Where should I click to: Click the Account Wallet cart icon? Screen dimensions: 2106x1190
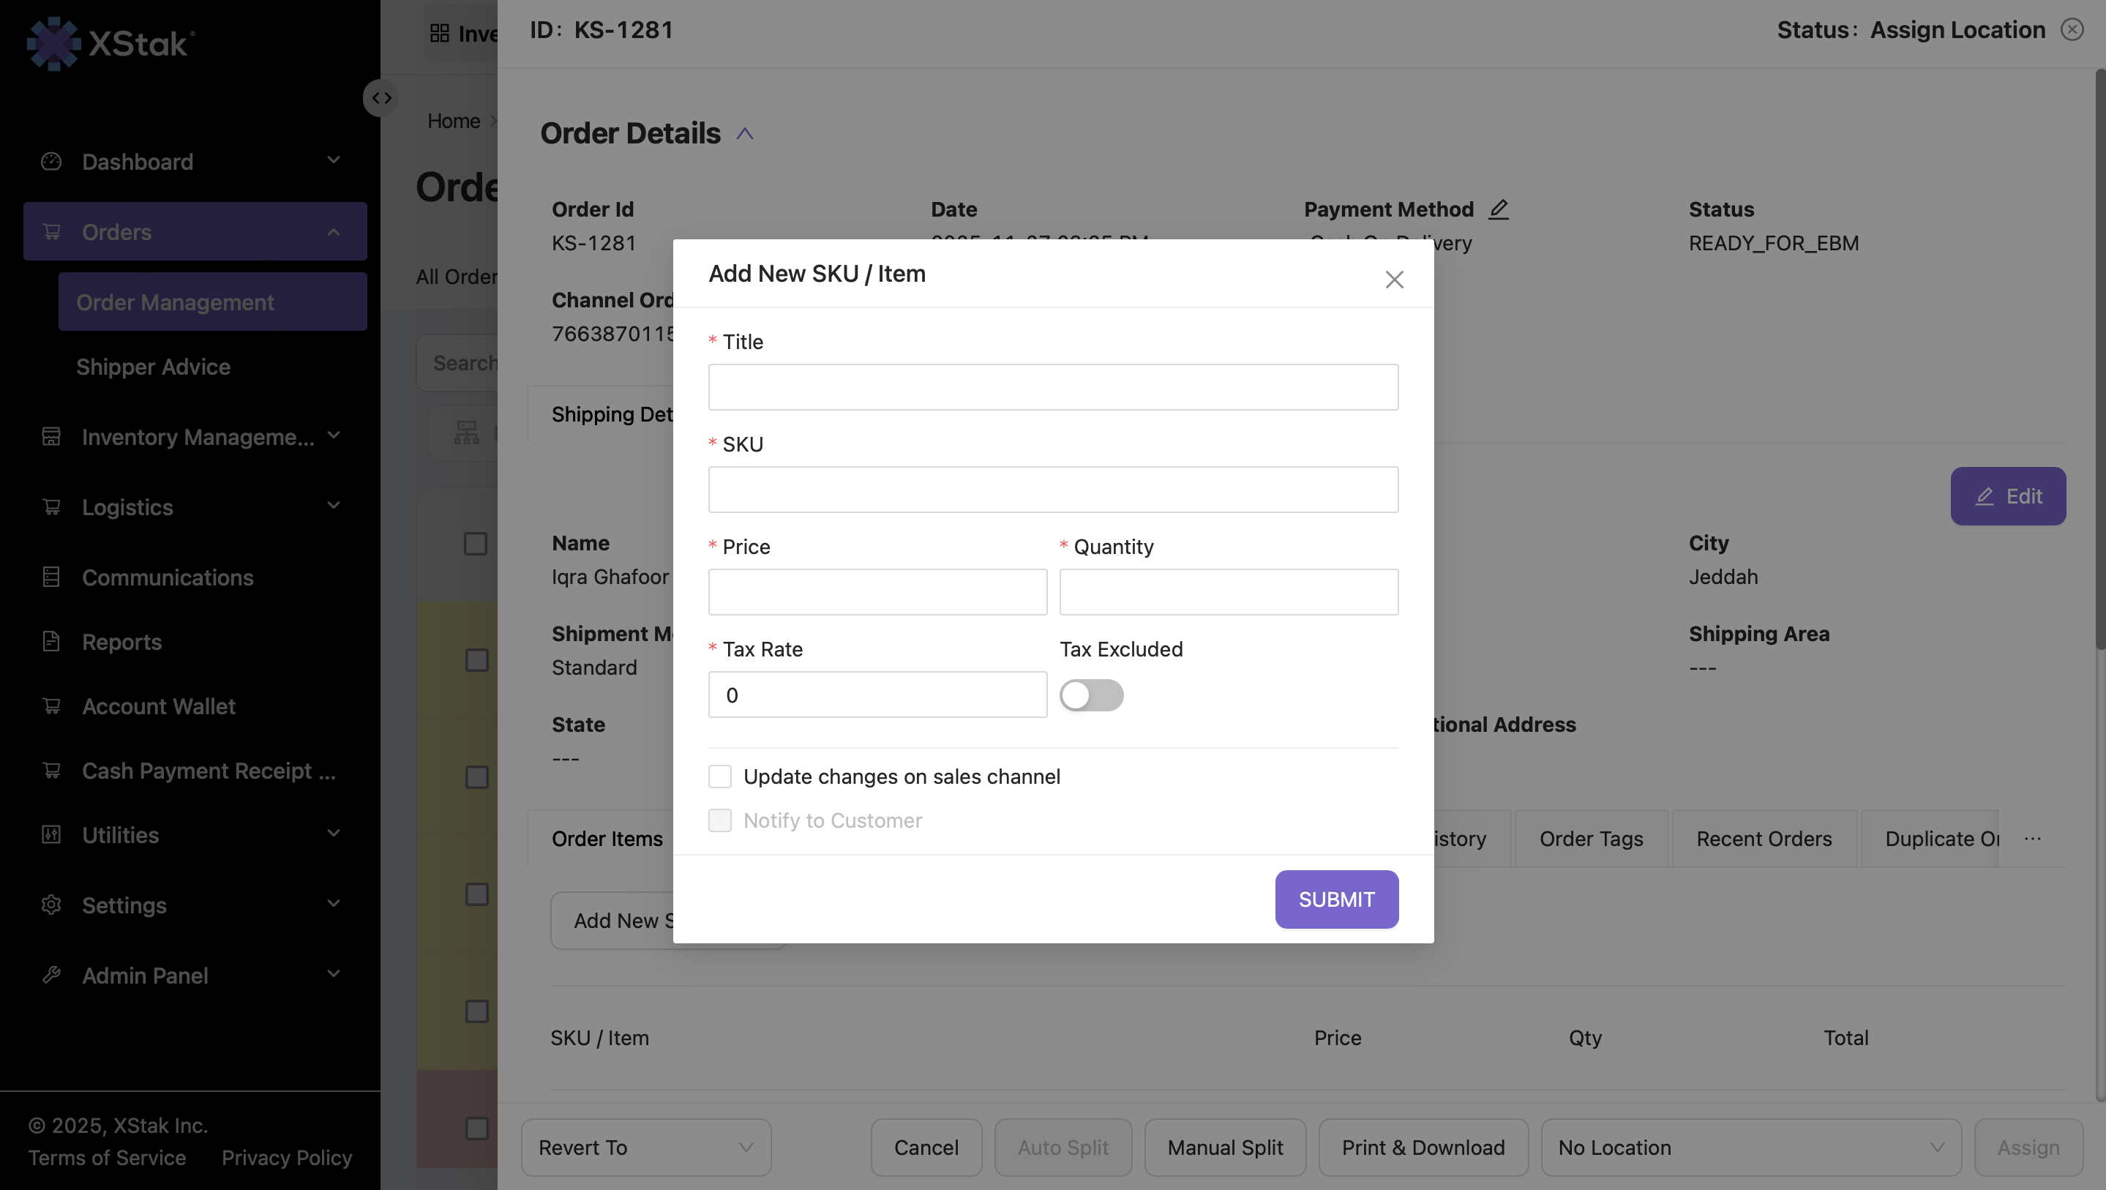tap(51, 705)
